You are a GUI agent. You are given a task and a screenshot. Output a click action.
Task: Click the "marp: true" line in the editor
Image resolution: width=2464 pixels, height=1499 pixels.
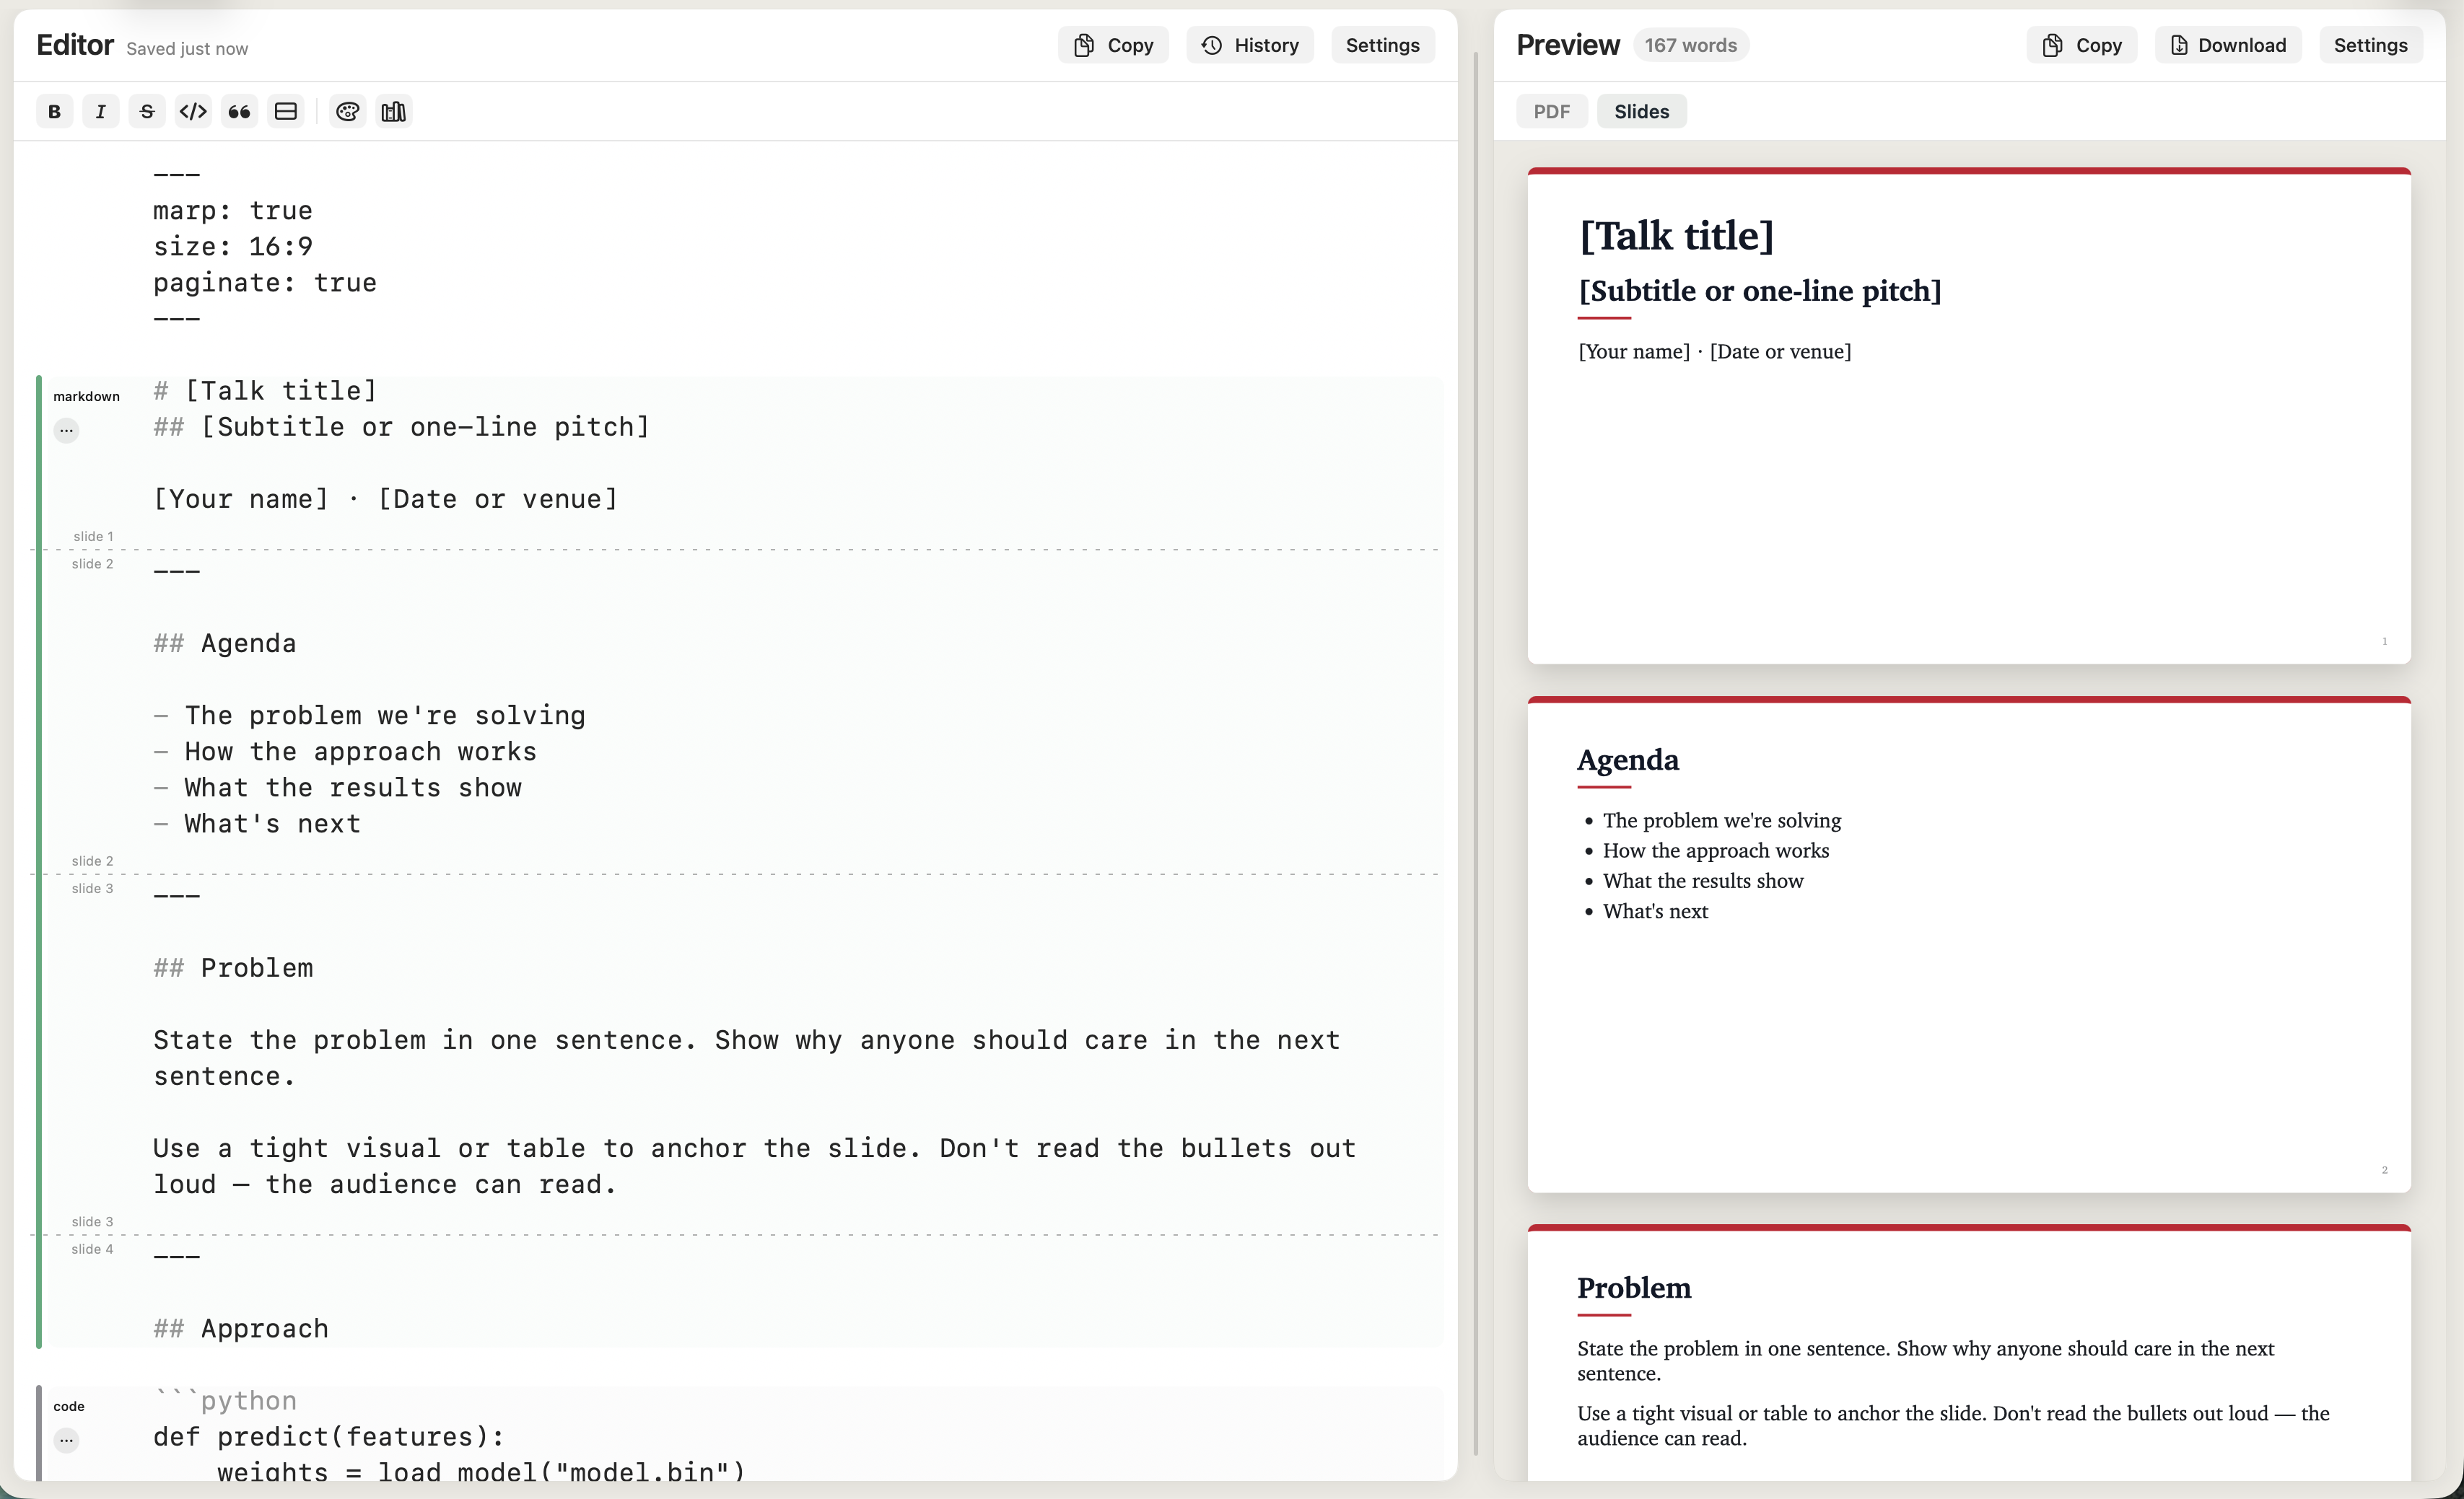(233, 211)
